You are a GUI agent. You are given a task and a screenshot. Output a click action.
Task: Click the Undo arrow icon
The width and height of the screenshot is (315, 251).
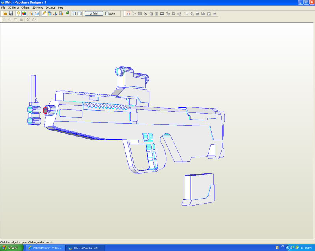(x=173, y=14)
